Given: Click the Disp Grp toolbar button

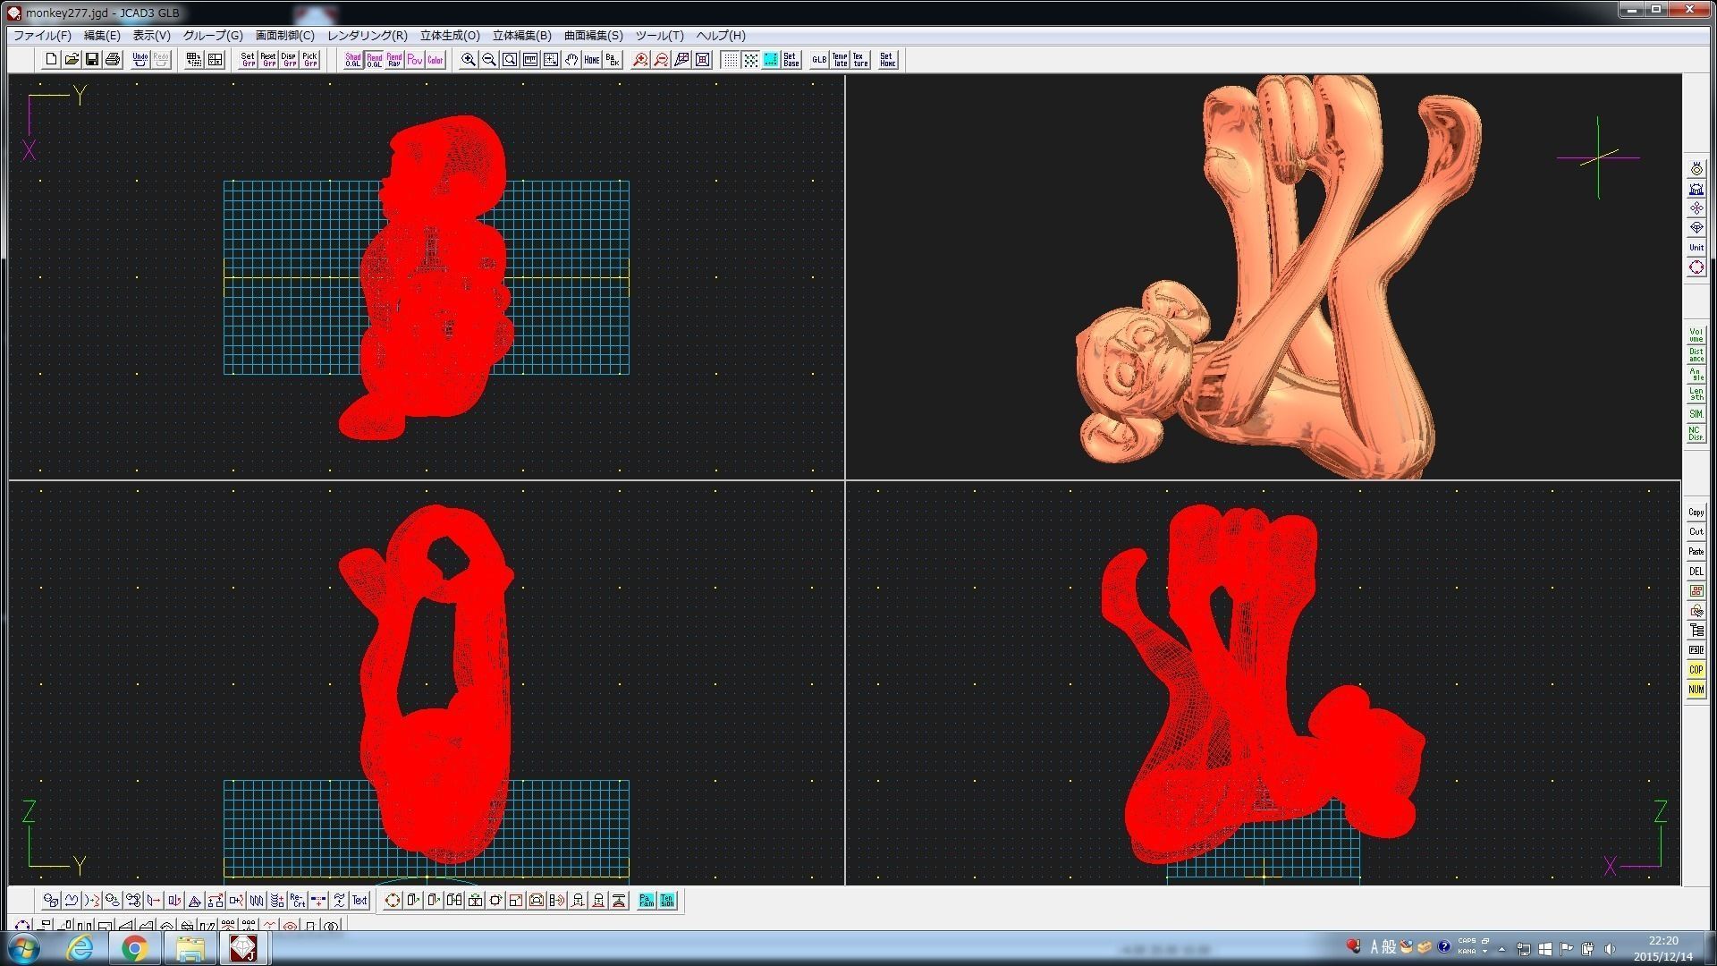Looking at the screenshot, I should pos(289,60).
